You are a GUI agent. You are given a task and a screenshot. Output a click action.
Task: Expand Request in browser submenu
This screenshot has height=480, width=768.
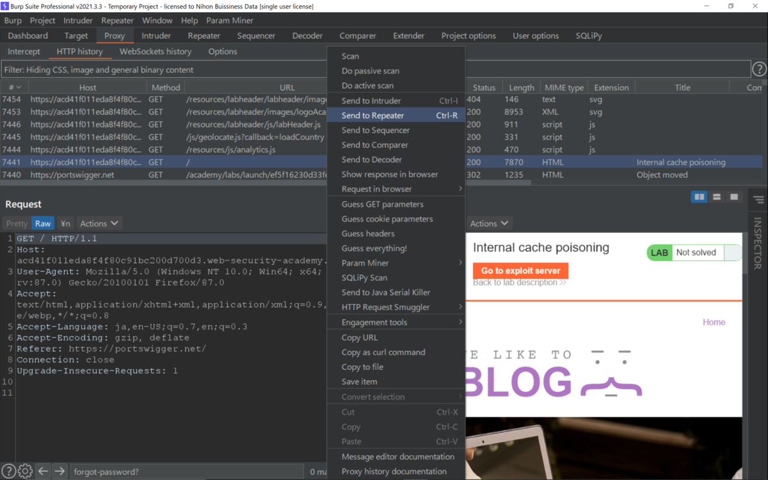point(396,189)
